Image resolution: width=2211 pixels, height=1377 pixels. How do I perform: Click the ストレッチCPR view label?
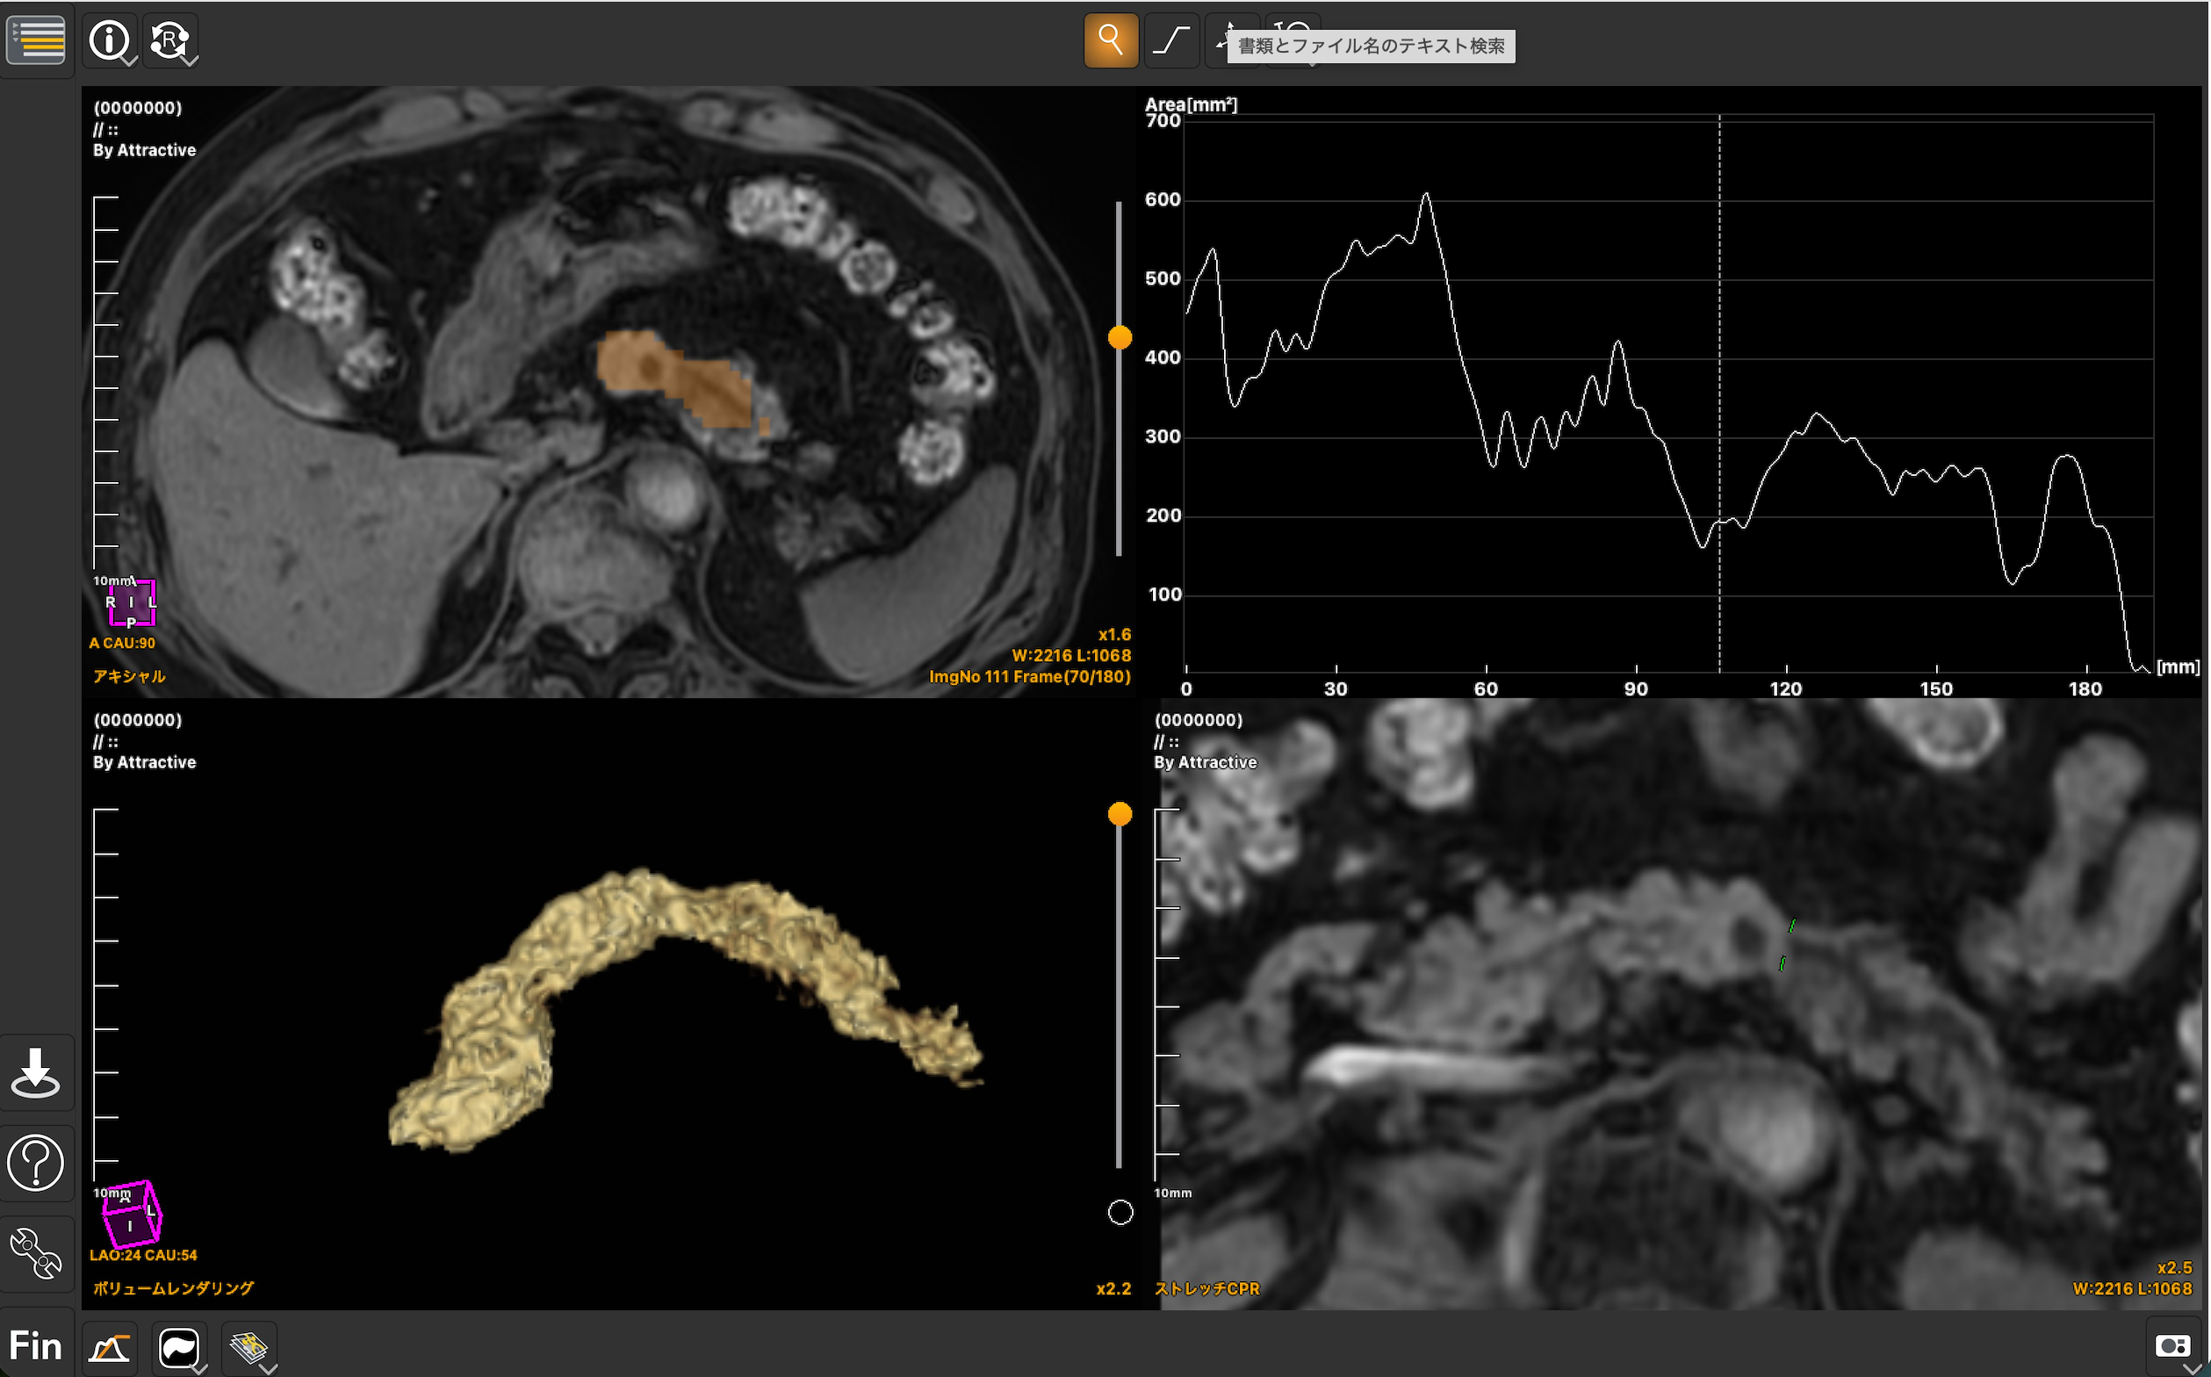(x=1206, y=1288)
